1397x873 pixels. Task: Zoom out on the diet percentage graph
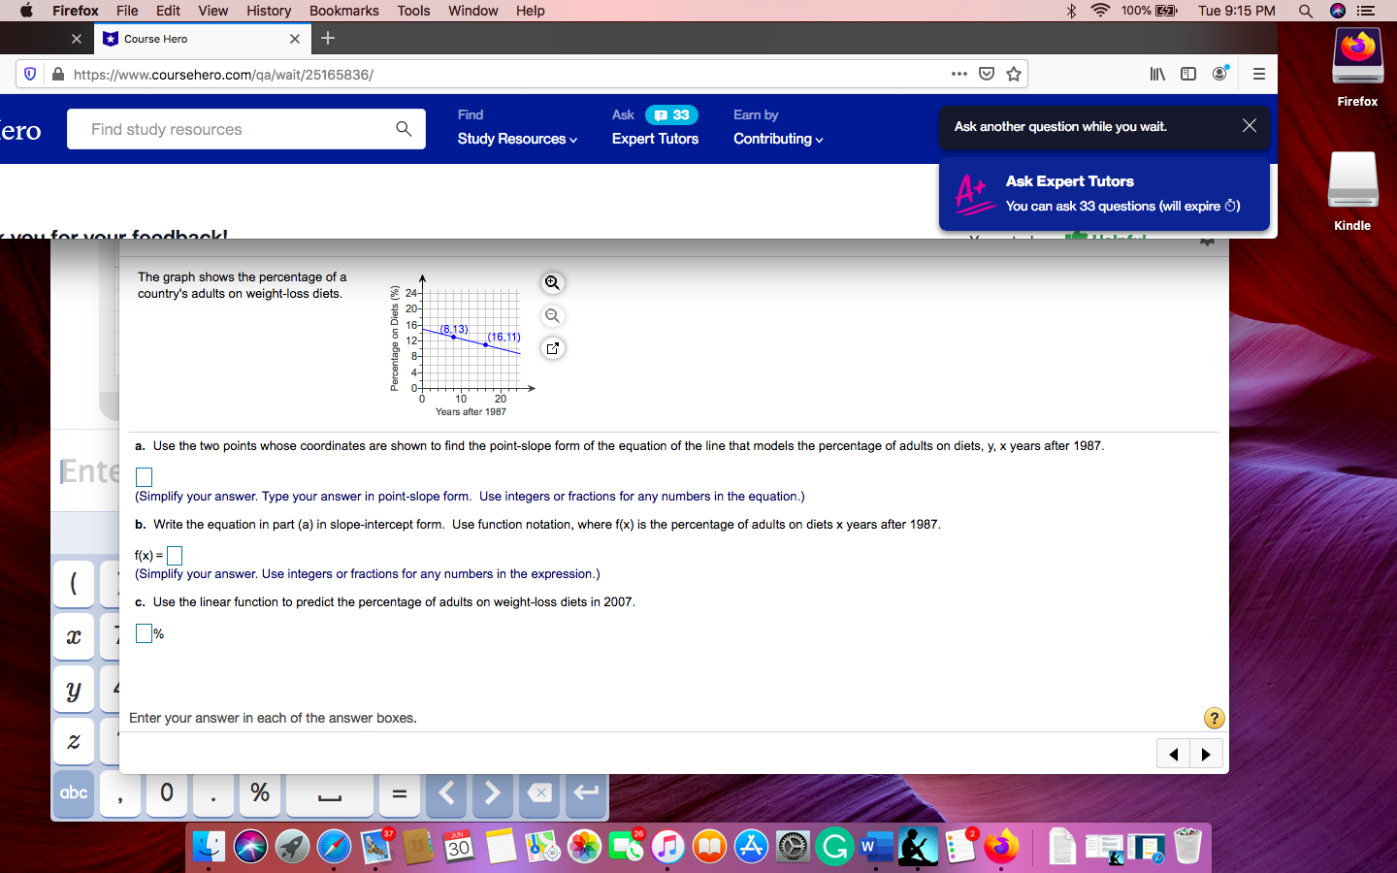click(552, 315)
